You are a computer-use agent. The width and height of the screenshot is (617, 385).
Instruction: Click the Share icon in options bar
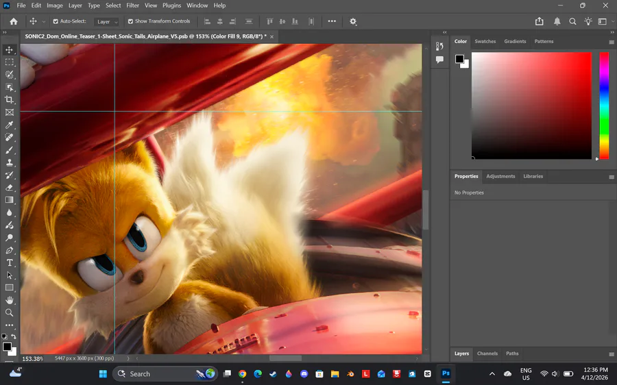(x=540, y=21)
